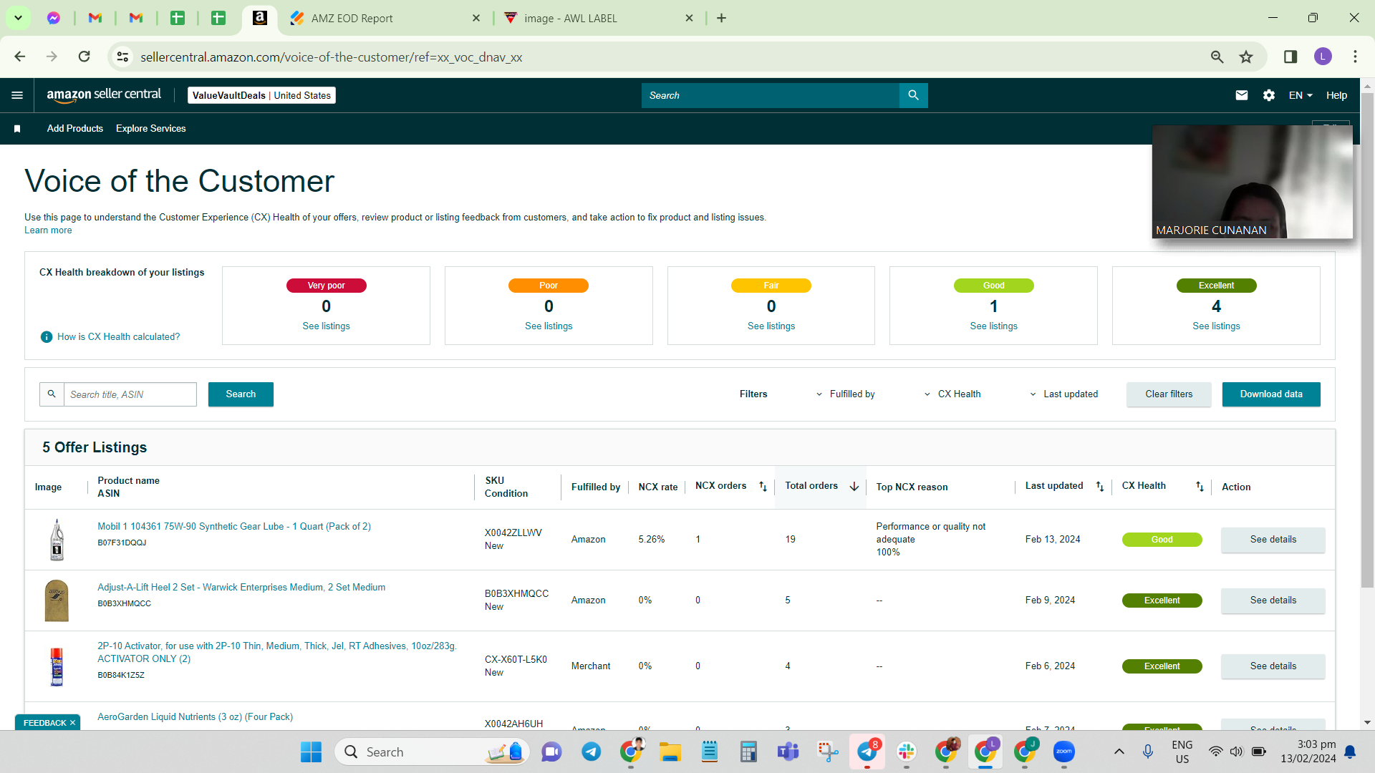
Task: Sort by Last updated arrows
Action: (1100, 487)
